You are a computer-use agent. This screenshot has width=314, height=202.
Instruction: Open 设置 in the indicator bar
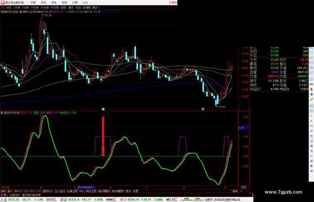click(135, 191)
